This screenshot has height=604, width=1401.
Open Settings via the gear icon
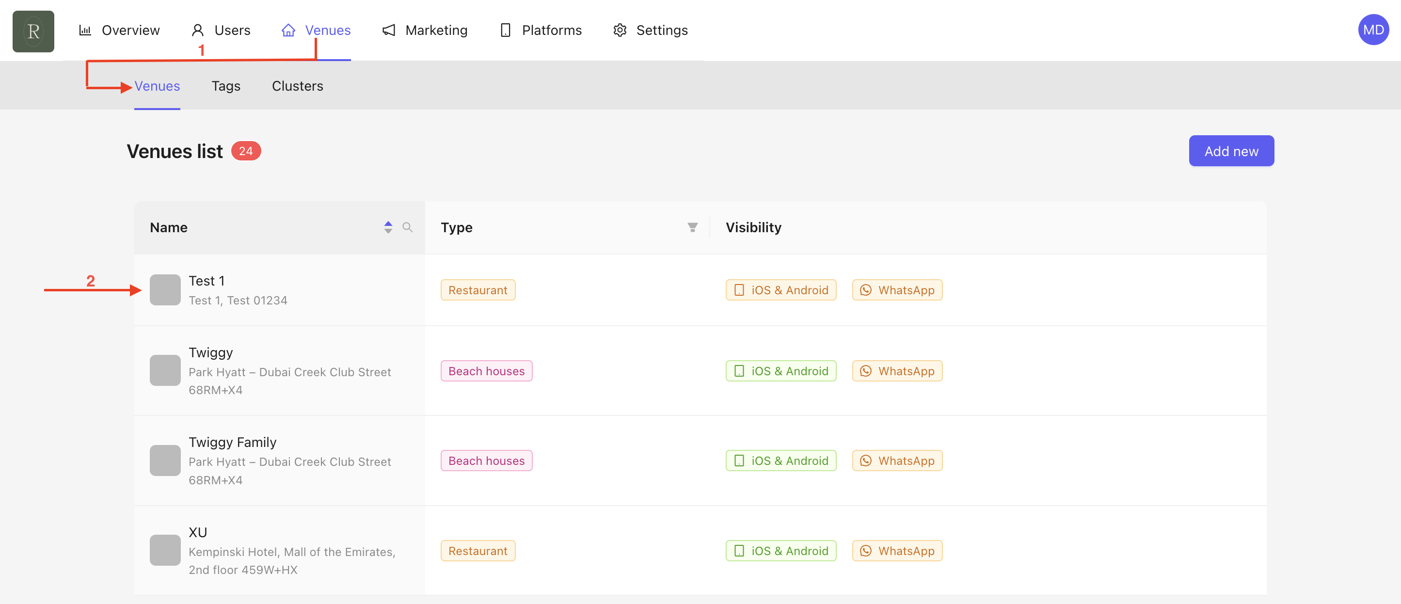[620, 31]
